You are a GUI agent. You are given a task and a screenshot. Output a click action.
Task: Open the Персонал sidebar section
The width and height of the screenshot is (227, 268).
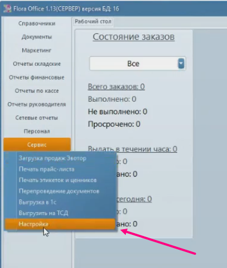pyautogui.click(x=37, y=131)
